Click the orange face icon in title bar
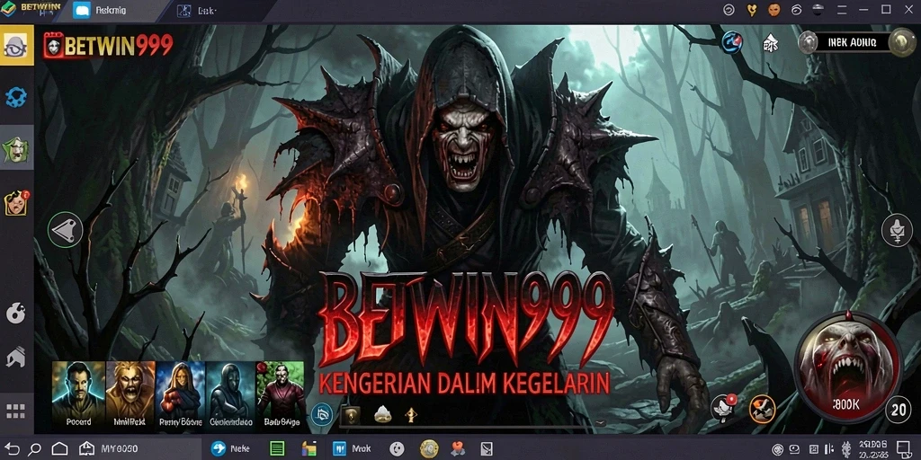Viewport: 921px width, 460px height. point(774,9)
